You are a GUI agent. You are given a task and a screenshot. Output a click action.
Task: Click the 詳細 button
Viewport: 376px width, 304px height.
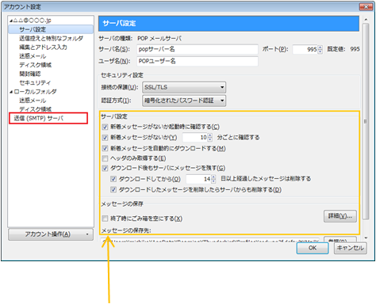coord(340,216)
